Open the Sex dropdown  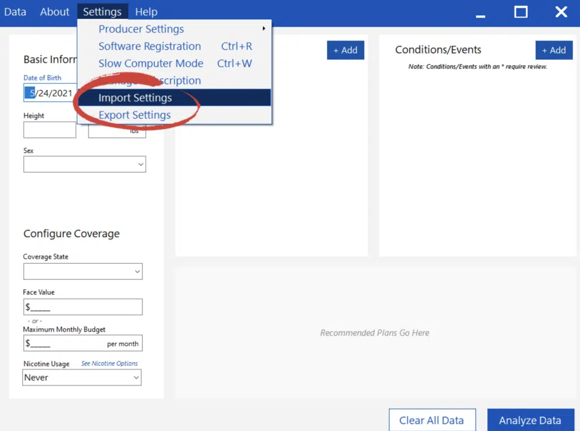point(84,164)
